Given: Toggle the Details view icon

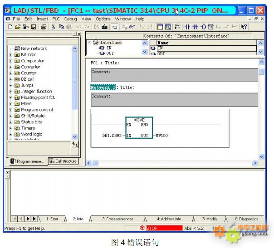Looking at the screenshot, I should click(x=168, y=27).
